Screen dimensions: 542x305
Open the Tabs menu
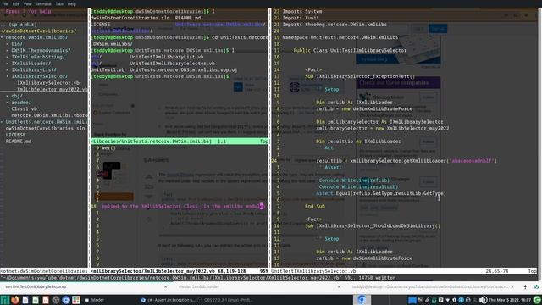click(x=59, y=3)
